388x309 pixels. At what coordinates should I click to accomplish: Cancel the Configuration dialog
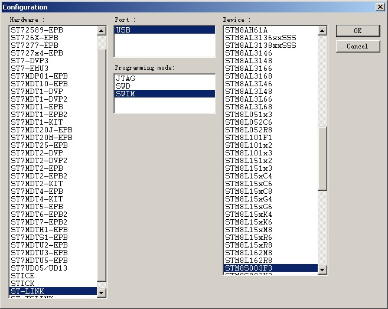click(x=358, y=46)
